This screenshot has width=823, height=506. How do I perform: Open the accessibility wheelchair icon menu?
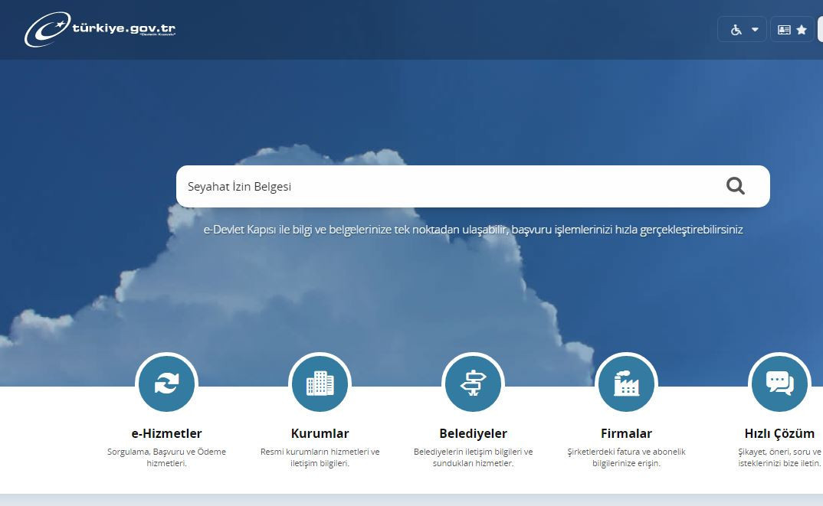point(736,30)
